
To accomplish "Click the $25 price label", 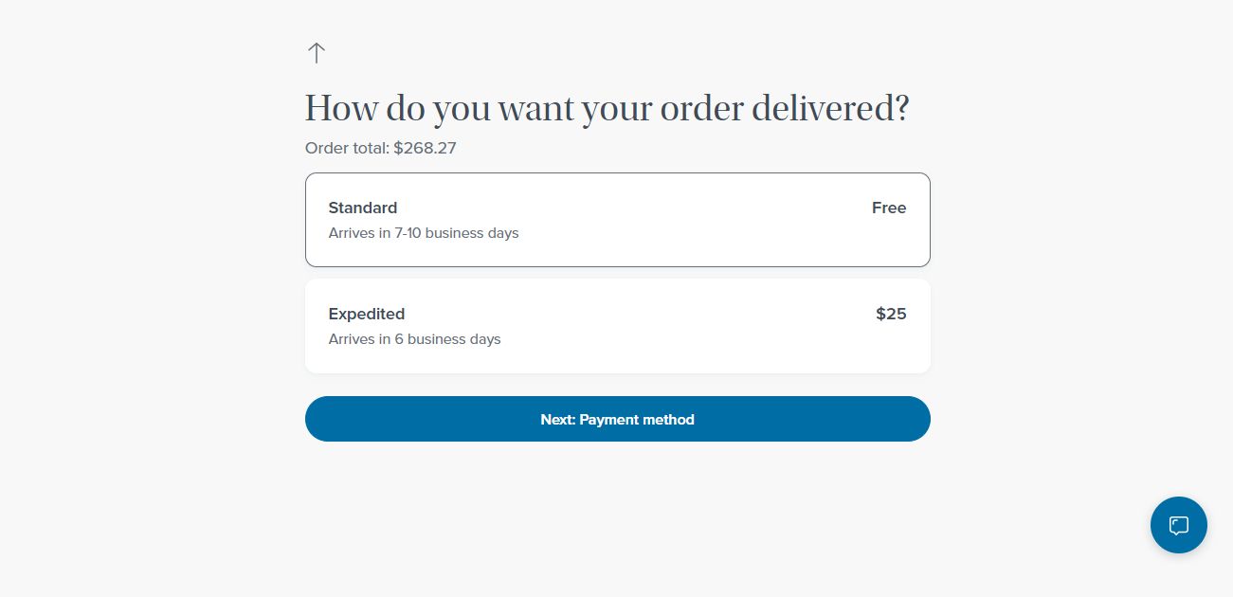I will pyautogui.click(x=891, y=314).
